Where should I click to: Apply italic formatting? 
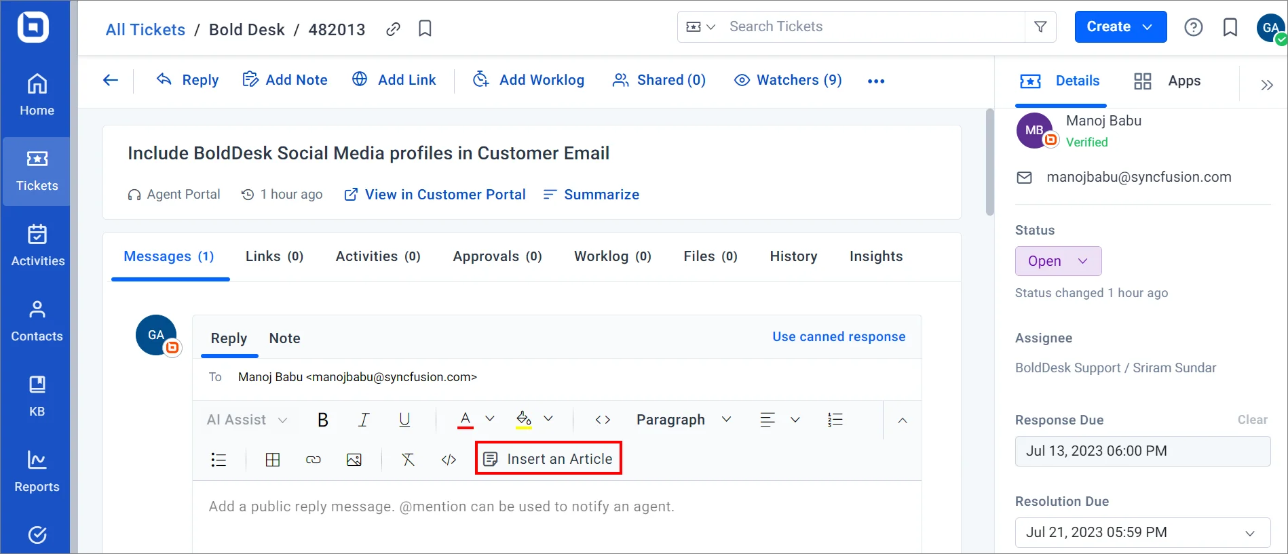(x=364, y=420)
